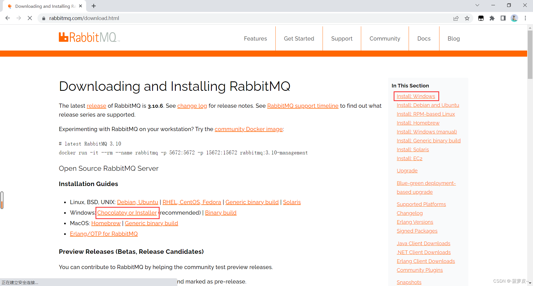Open Blue-green deployment-based upgrade link
This screenshot has height=286, width=533.
[x=426, y=188]
